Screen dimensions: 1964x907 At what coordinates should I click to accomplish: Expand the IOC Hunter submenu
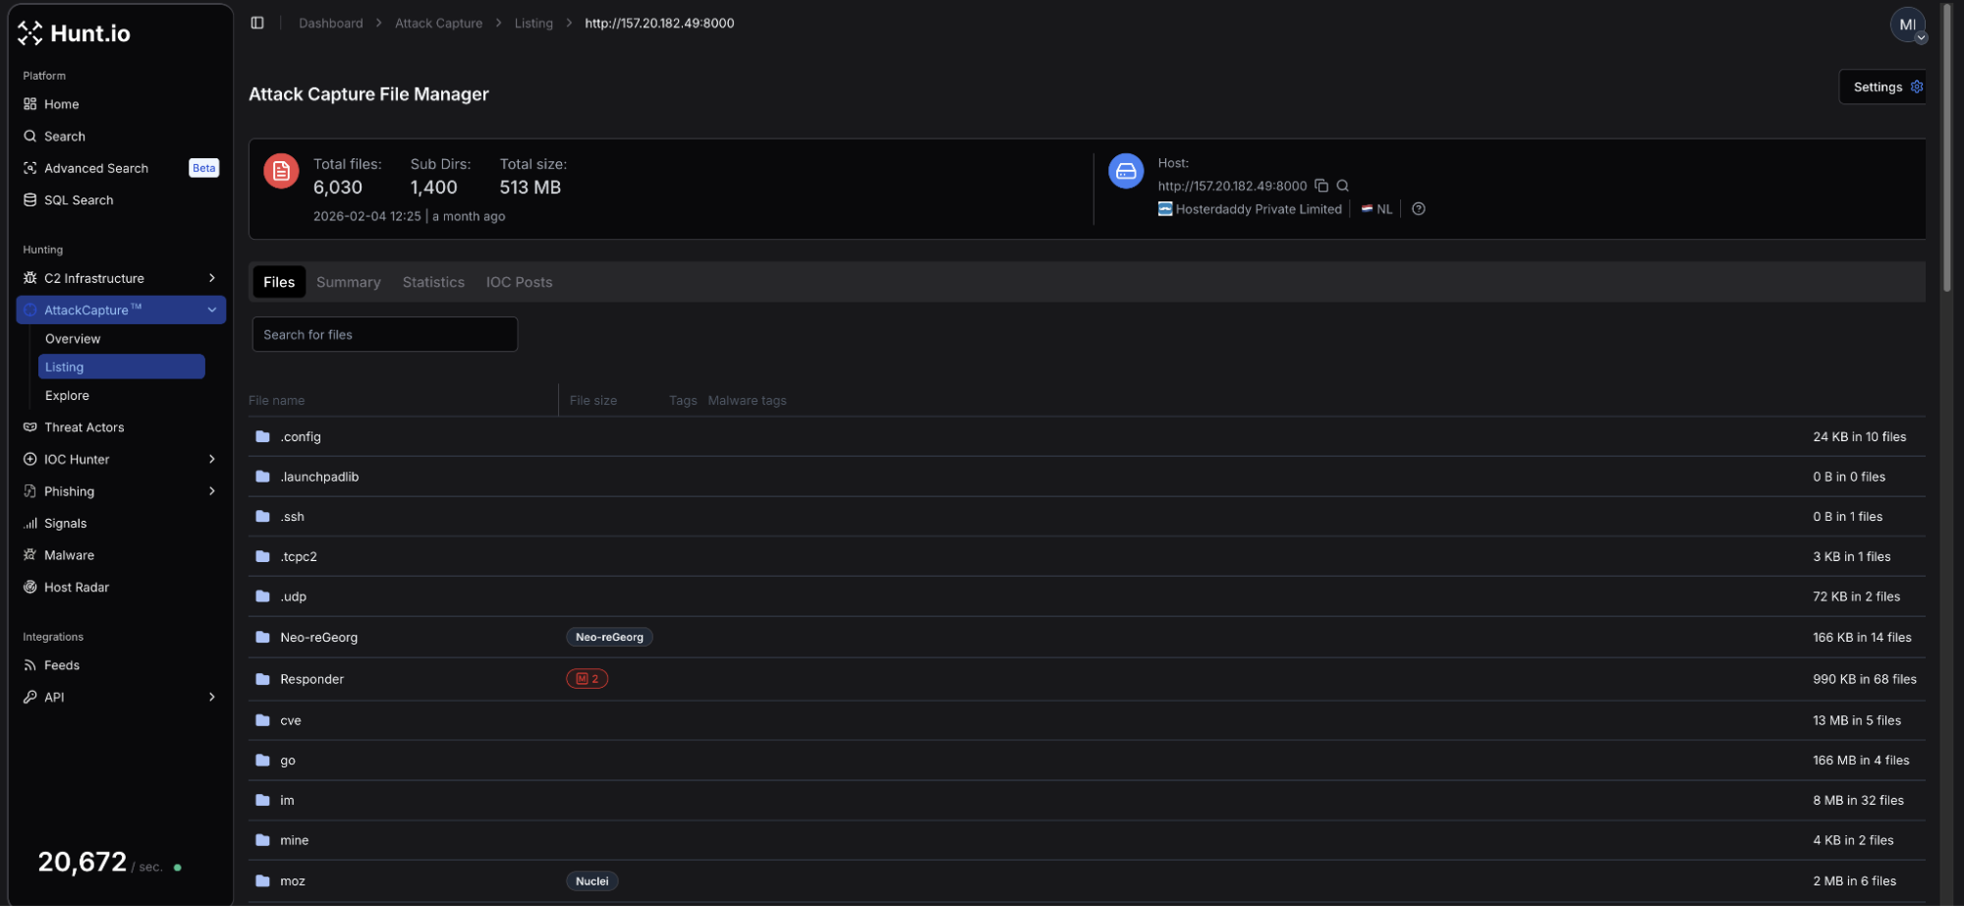211,459
